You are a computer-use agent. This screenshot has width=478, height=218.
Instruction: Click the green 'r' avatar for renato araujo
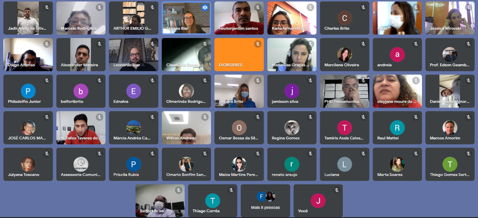coord(292,164)
